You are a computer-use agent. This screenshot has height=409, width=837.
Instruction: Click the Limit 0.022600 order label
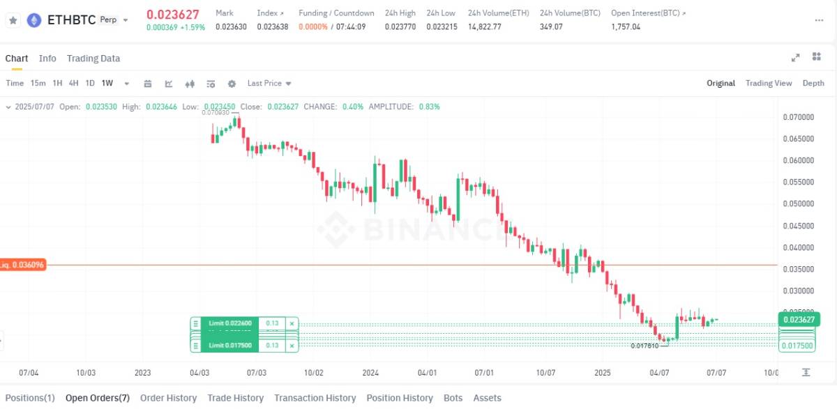coord(230,323)
